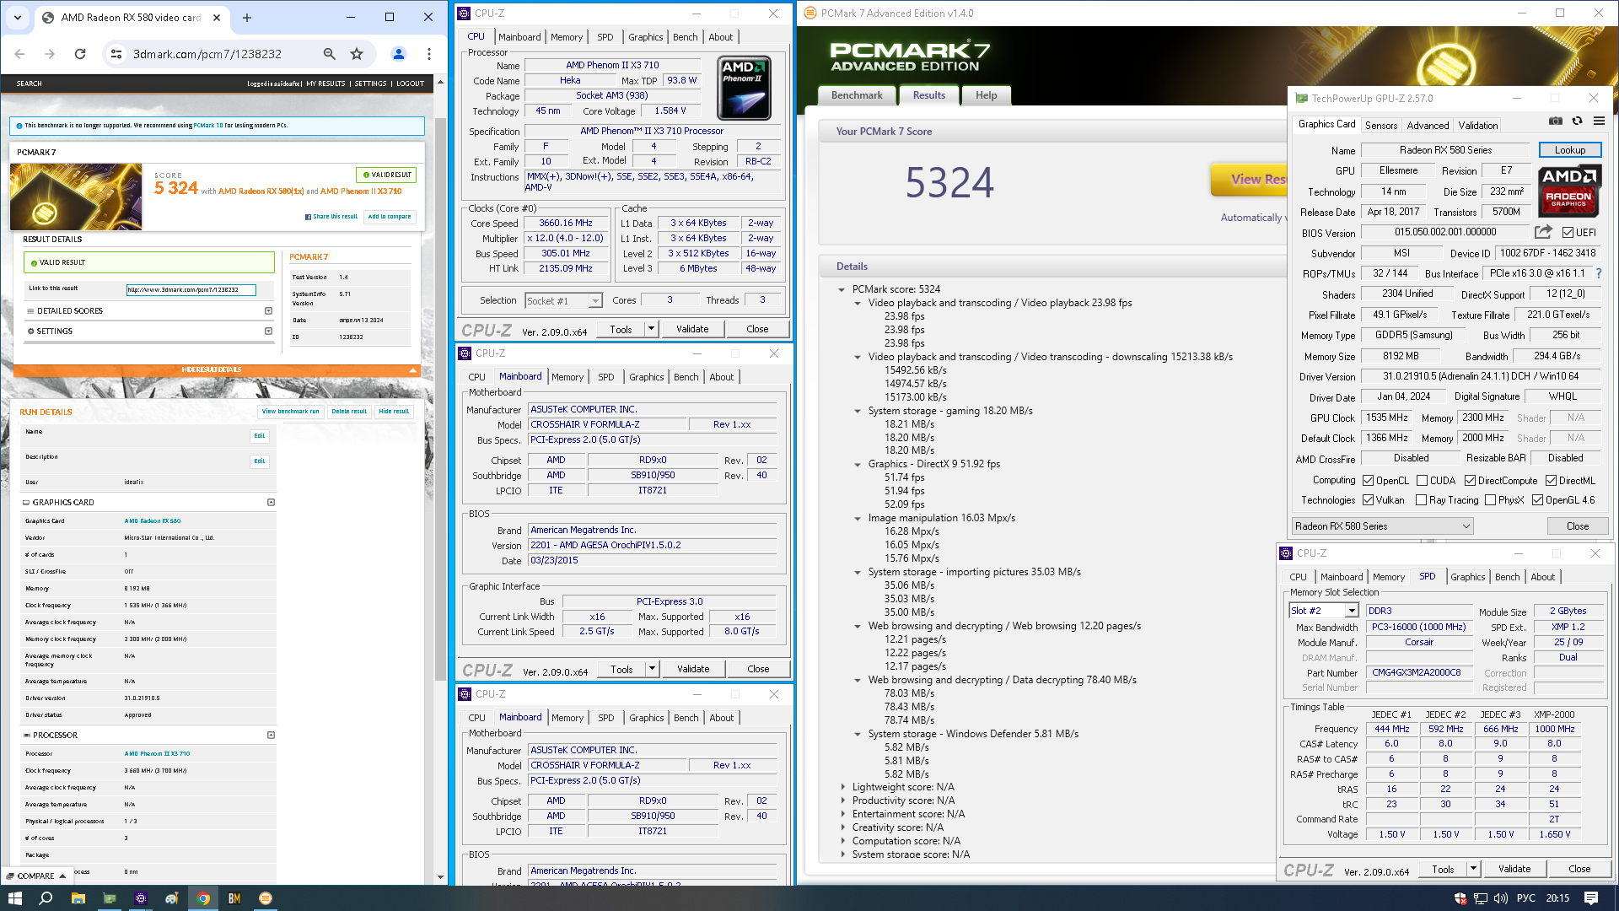Click the GPU-Z screenshot camera icon
Viewport: 1619px width, 911px height.
click(1556, 121)
